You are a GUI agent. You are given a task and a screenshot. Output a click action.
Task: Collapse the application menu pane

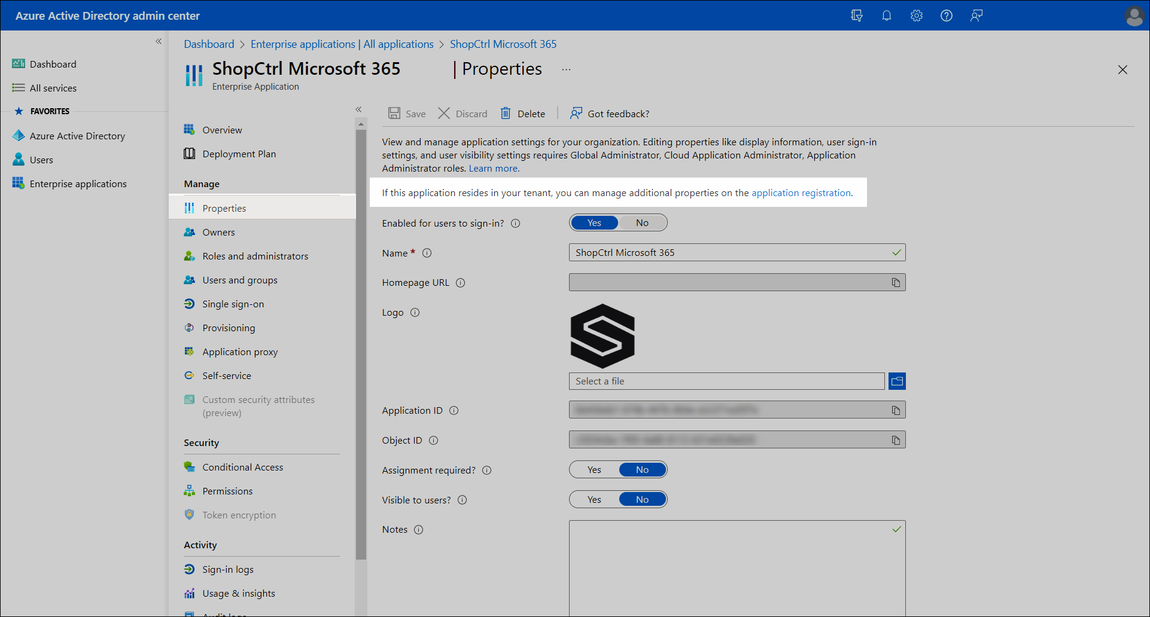point(358,109)
